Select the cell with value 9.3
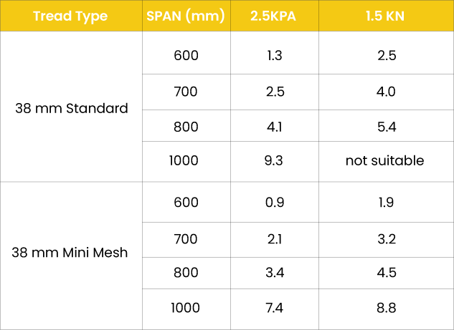Viewport: 454px width, 330px height. tap(273, 161)
